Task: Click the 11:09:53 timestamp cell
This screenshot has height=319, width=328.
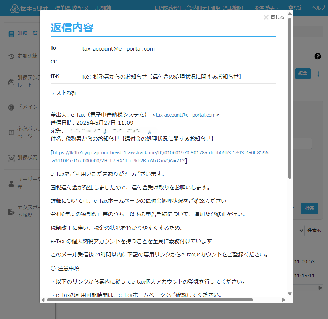Action: (304, 262)
